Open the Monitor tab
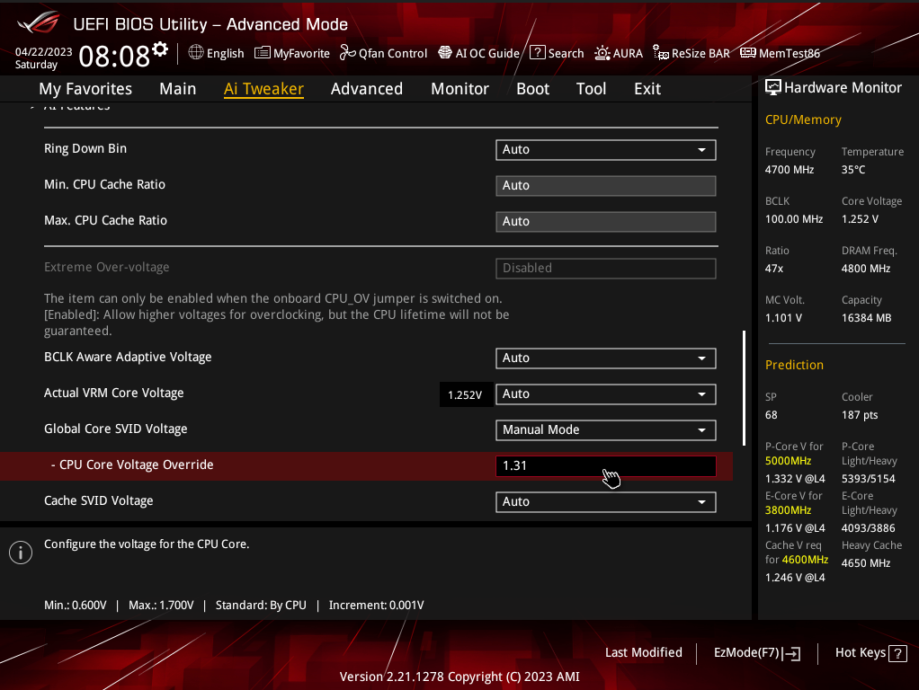 pyautogui.click(x=460, y=88)
